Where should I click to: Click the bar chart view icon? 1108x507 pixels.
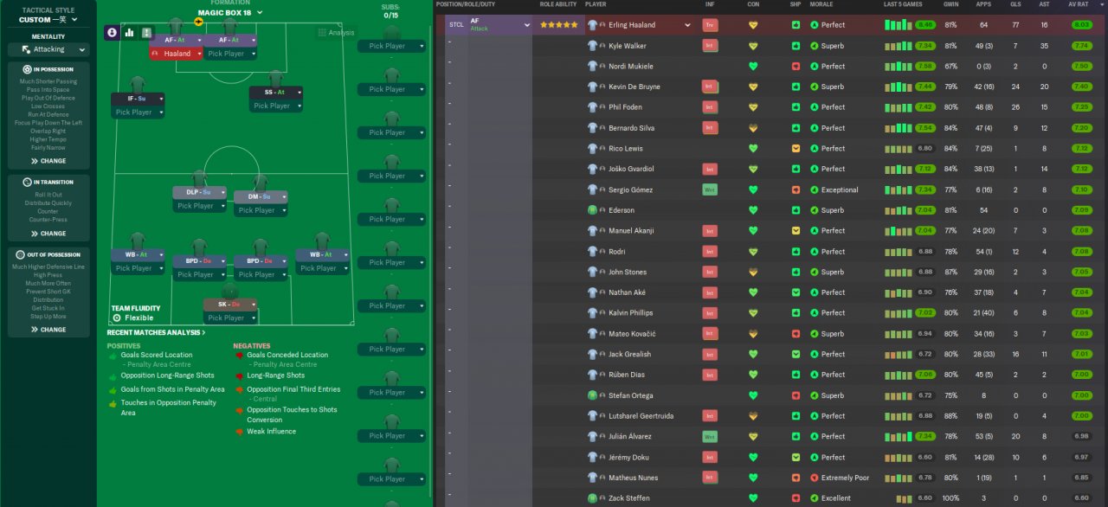coord(130,32)
